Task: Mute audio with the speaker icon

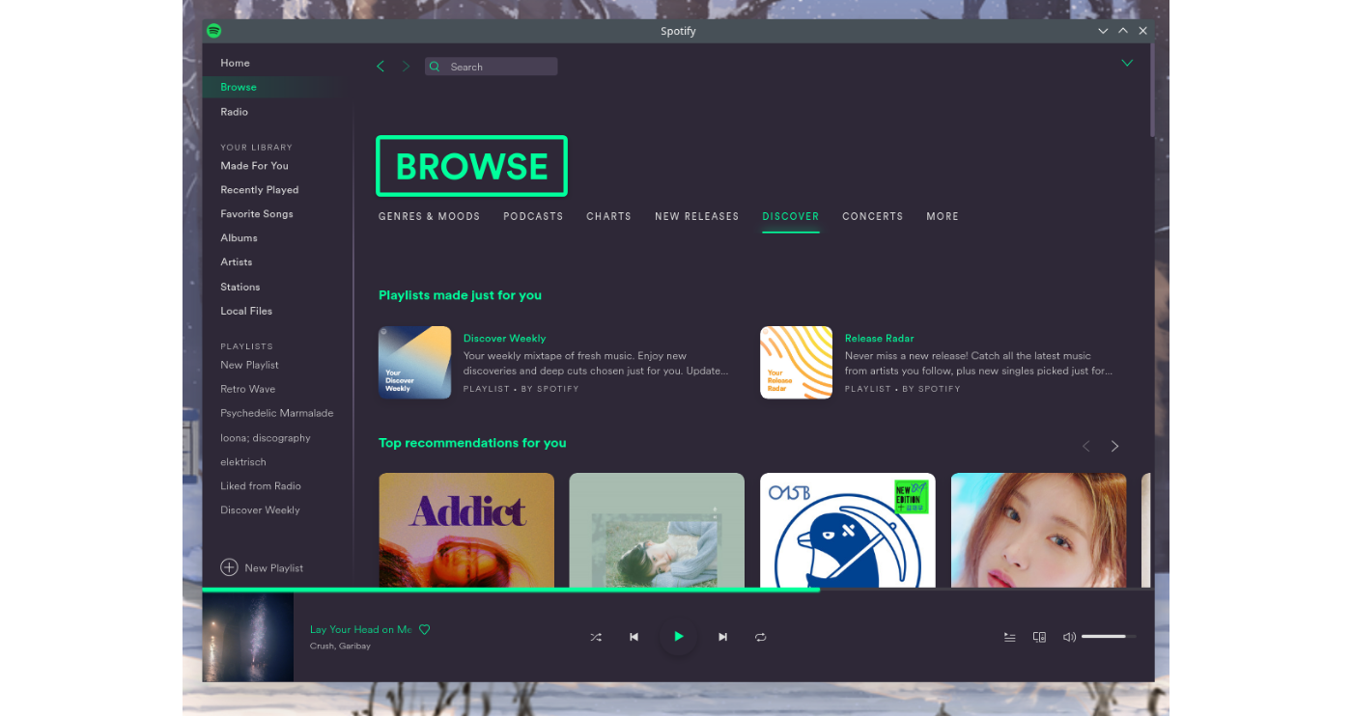Action: pos(1069,637)
